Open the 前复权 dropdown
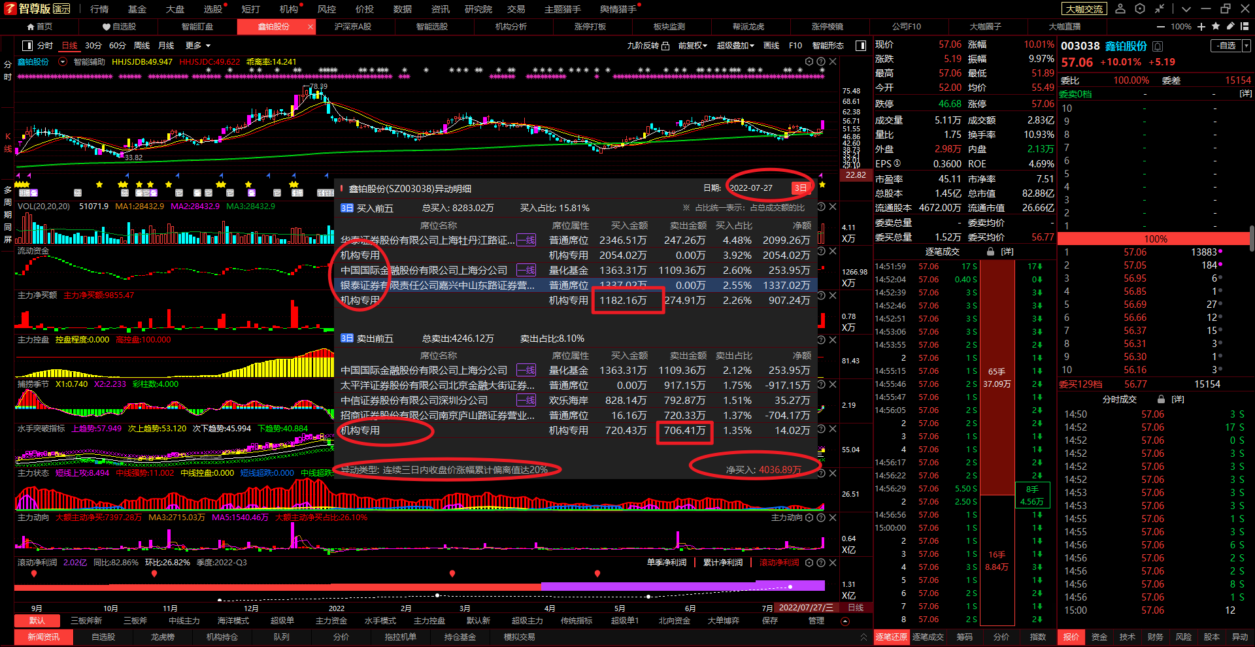Screen dimensions: 1255x647 [x=692, y=46]
